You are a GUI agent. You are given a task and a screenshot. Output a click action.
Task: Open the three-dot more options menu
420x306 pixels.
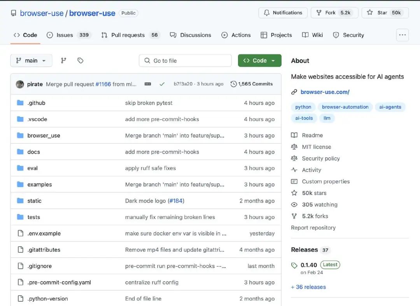tap(402, 35)
